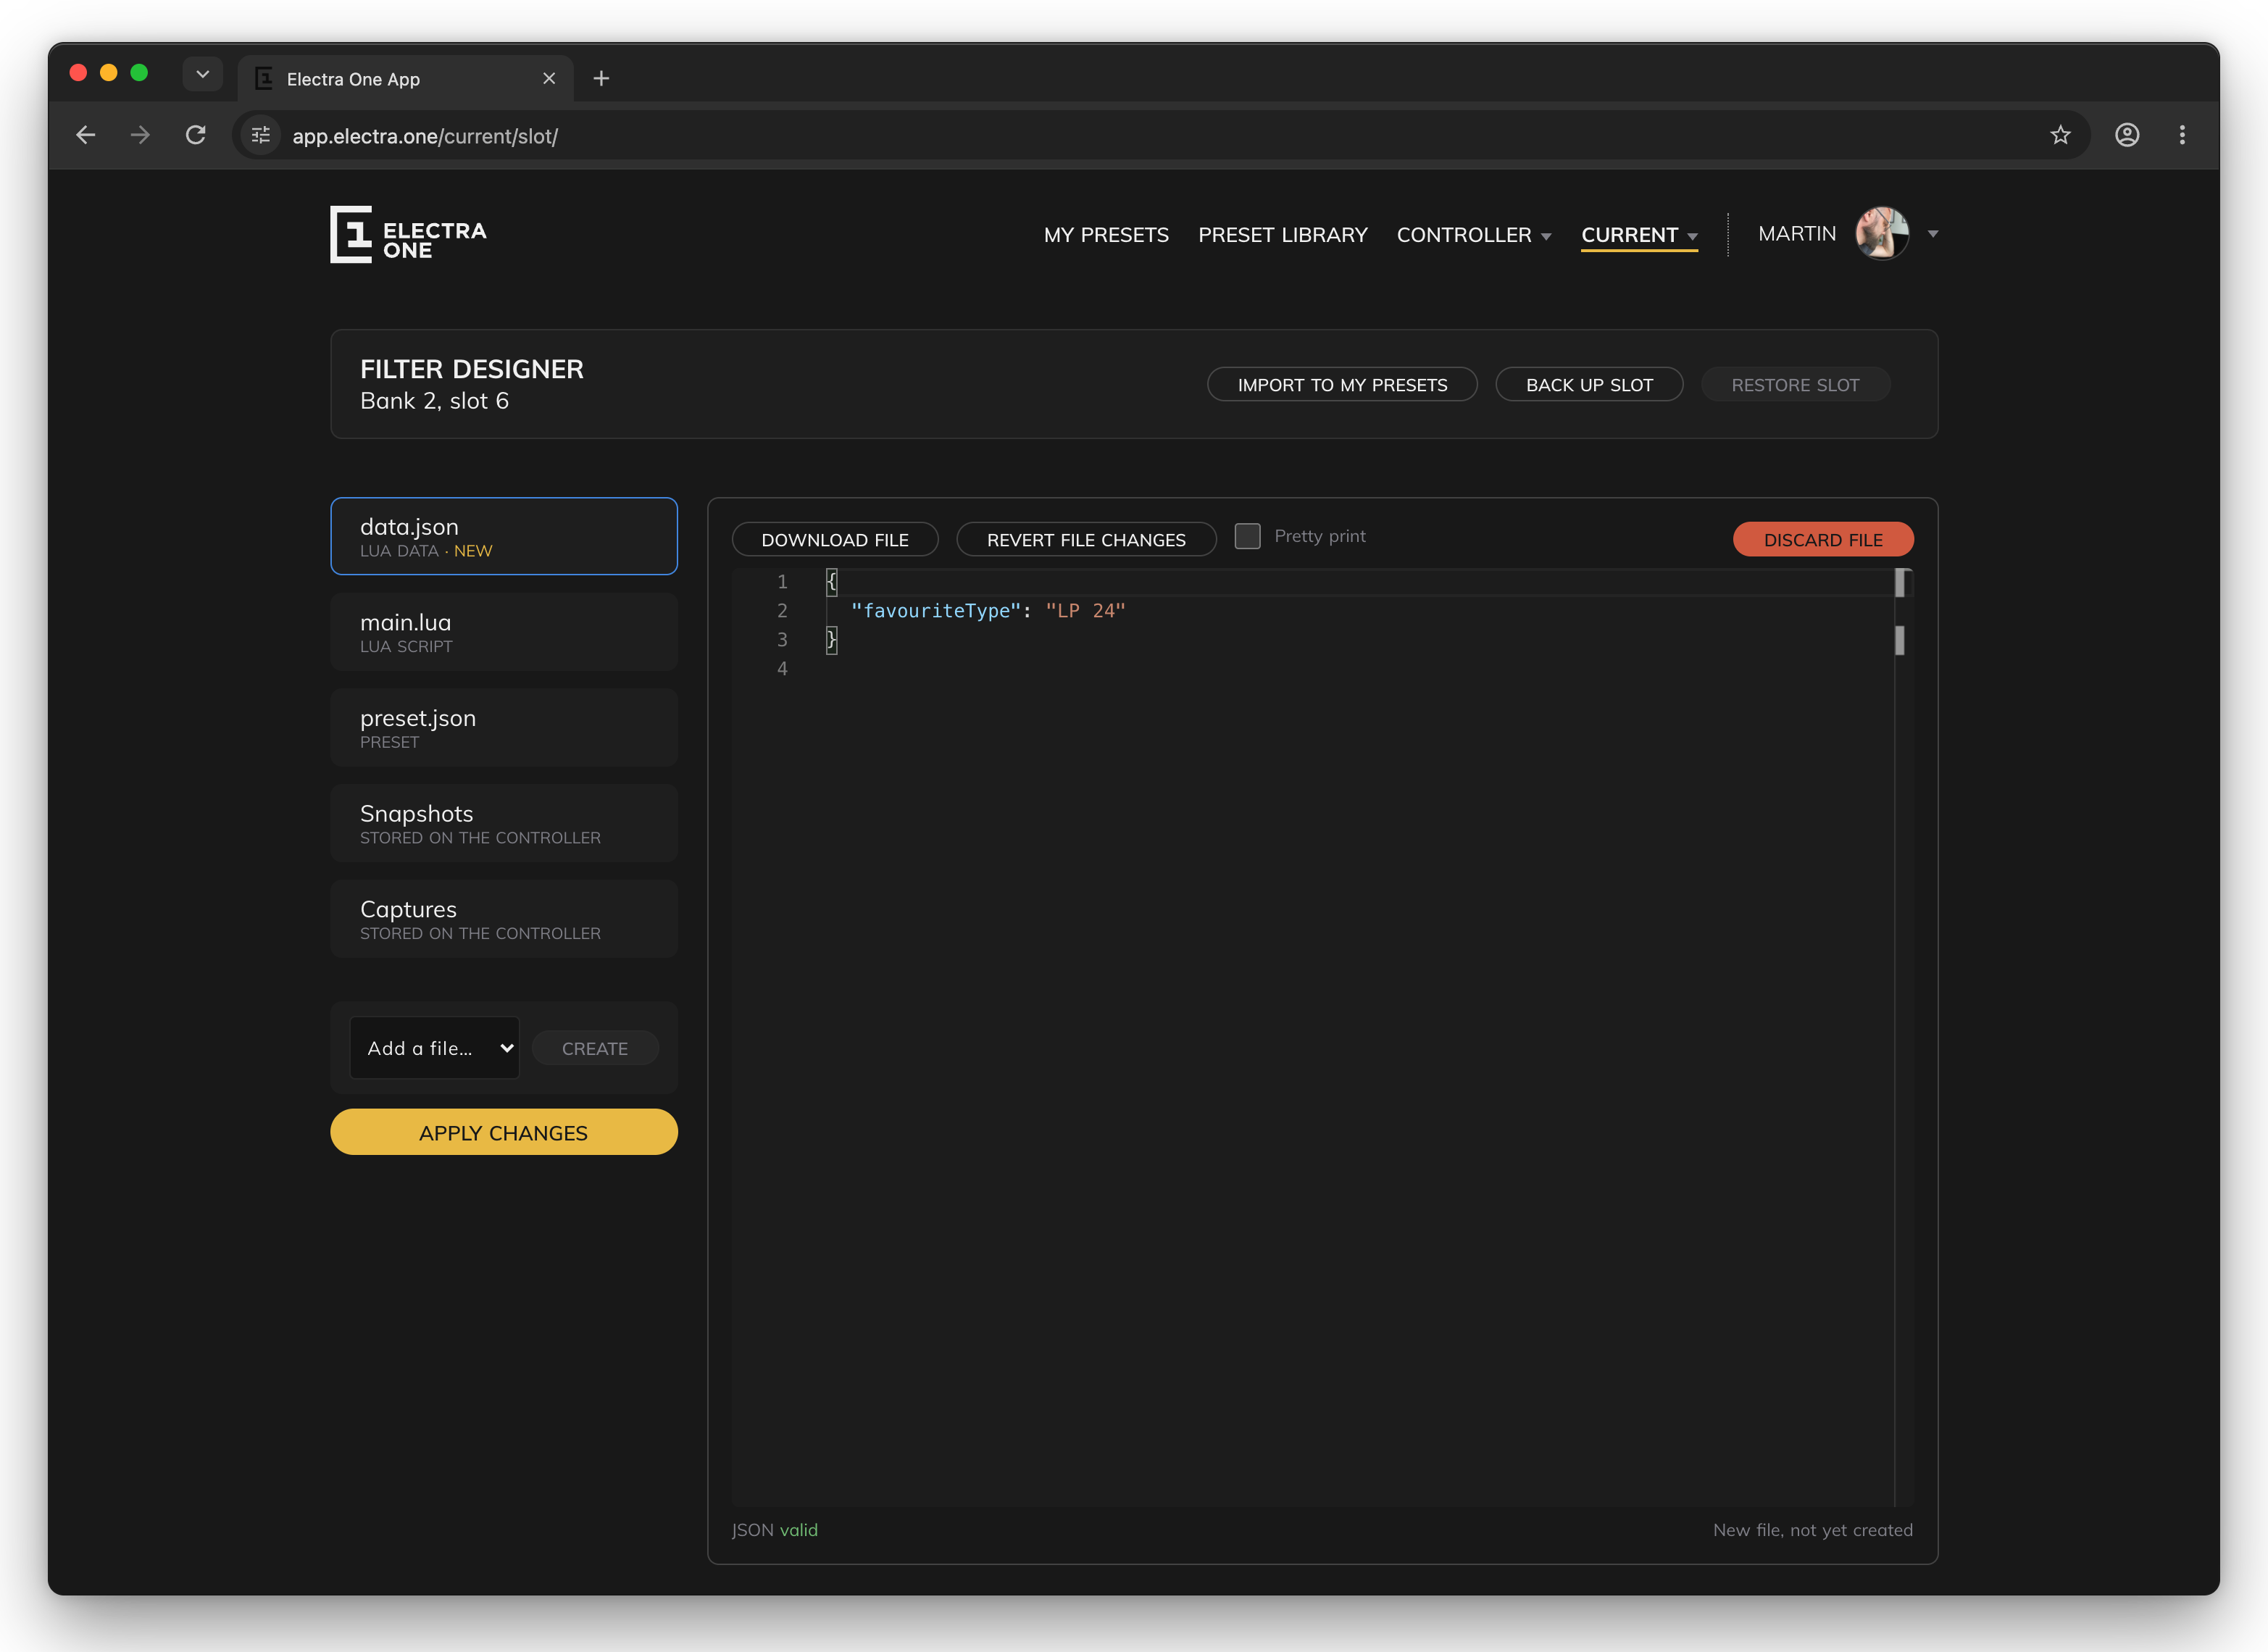The height and width of the screenshot is (1652, 2268).
Task: Click line number 4 in editor gutter
Action: (x=782, y=669)
